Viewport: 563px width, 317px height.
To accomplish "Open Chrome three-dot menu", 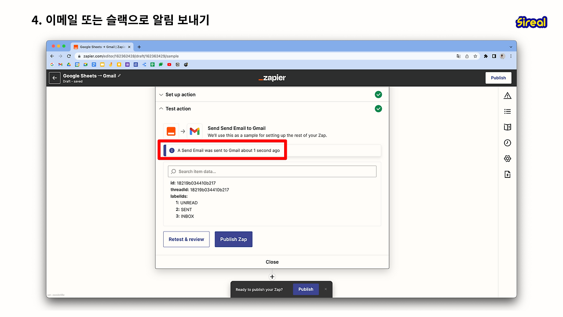I will [x=511, y=56].
